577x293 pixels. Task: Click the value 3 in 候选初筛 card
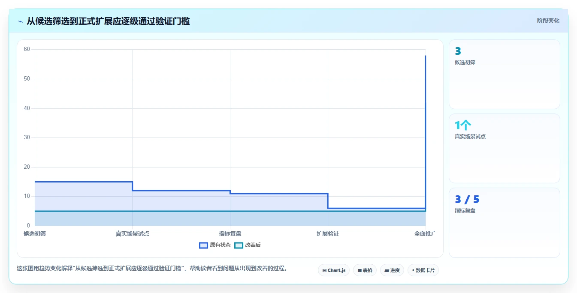458,51
